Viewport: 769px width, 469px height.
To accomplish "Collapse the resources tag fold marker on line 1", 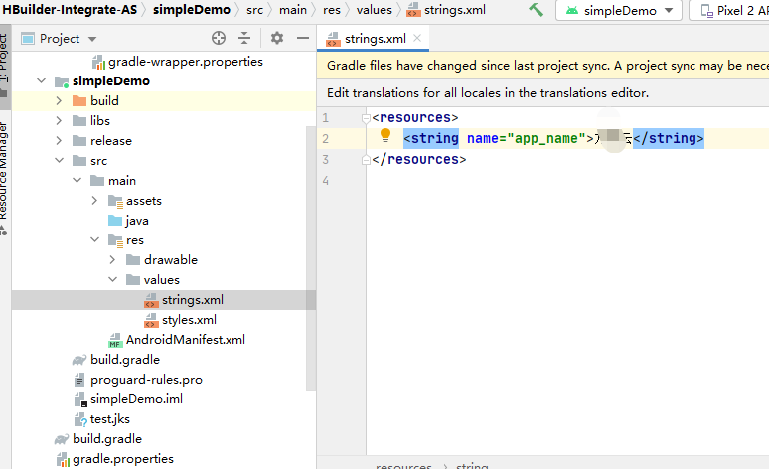I will (x=366, y=118).
